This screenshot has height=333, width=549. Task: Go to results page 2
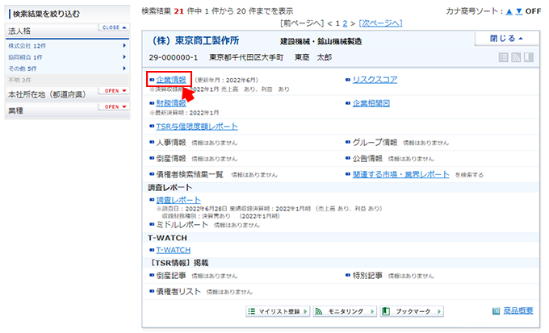coord(345,23)
